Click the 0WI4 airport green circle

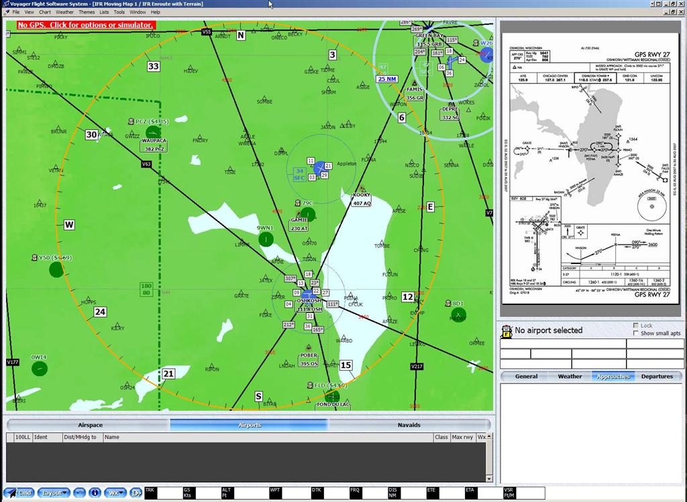40,369
